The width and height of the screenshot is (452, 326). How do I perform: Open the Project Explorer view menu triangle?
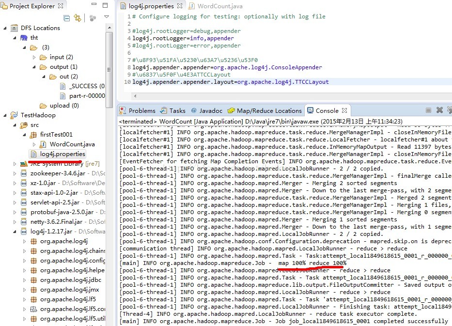(x=107, y=17)
